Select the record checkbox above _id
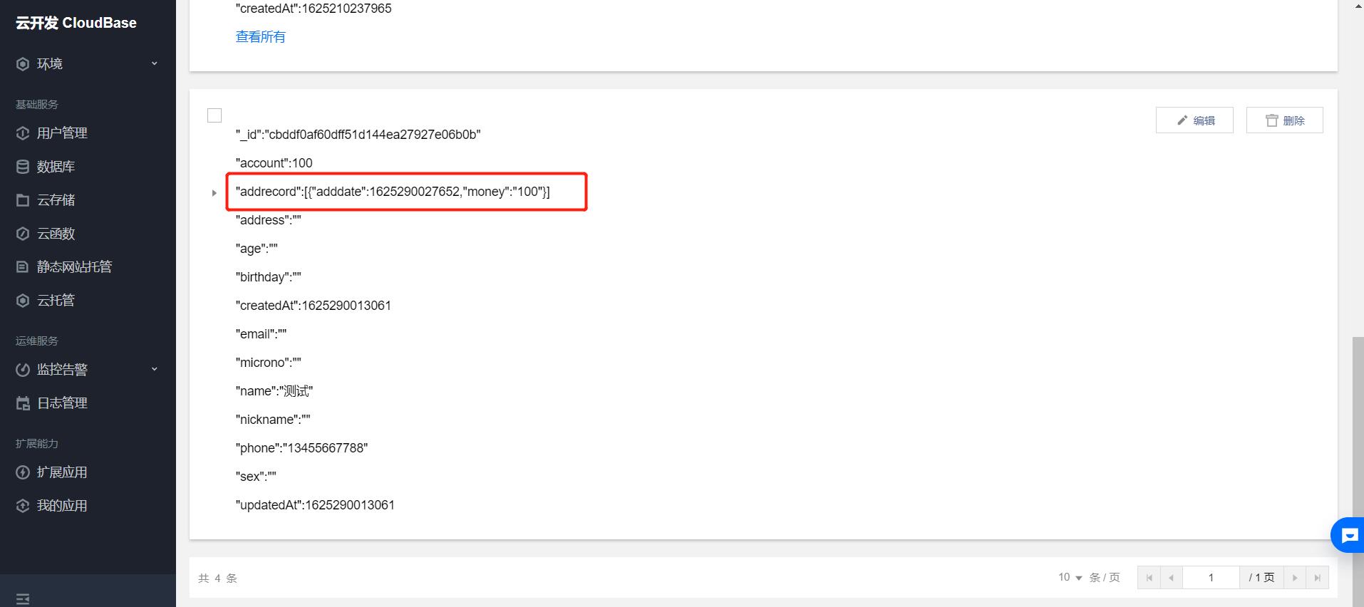 coord(215,115)
